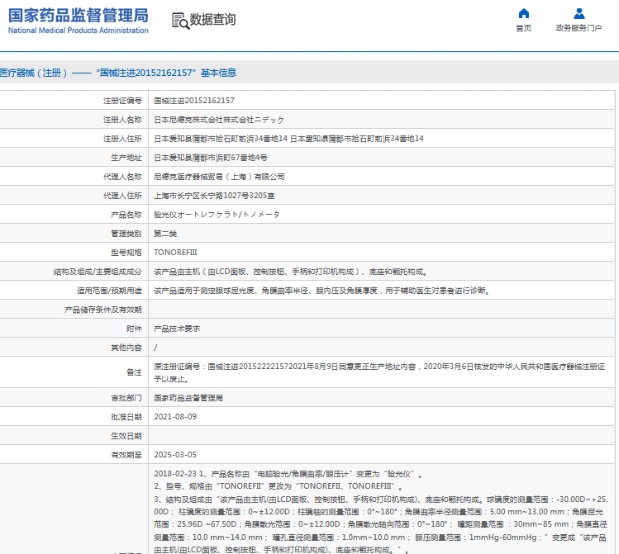Click the 数据查询 heading text
Viewport: 619px width, 554px height.
212,20
